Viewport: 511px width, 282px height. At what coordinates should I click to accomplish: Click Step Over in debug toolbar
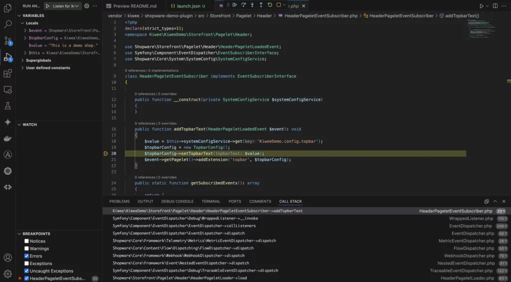tap(244, 5)
